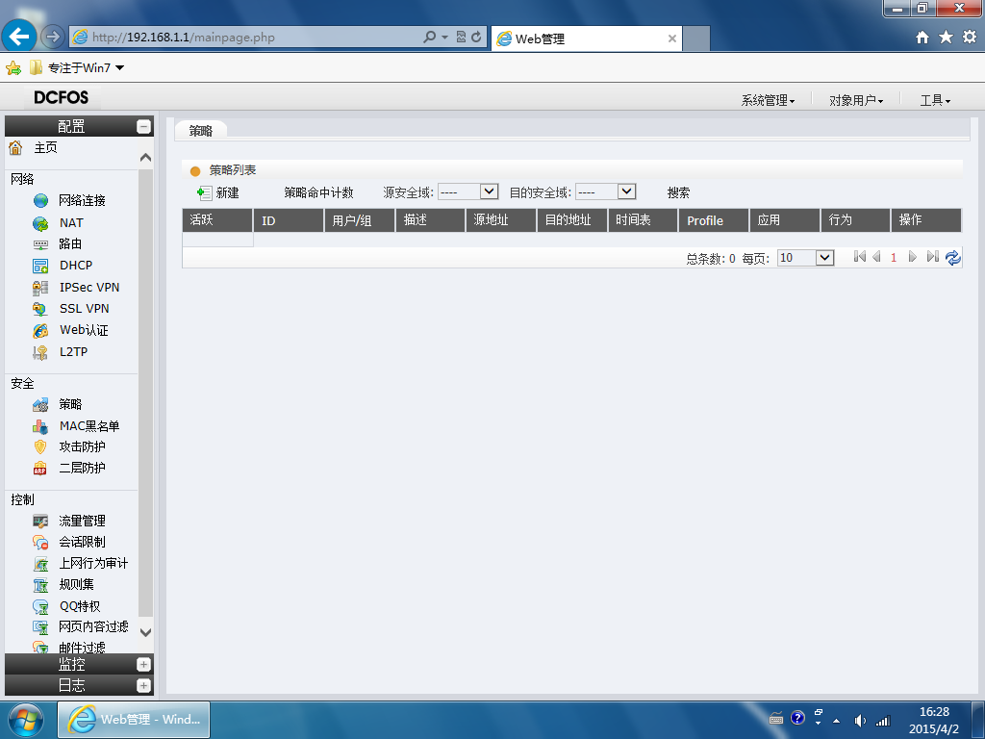Viewport: 985px width, 739px height.
Task: Click the Web管理 taskbar window button
Action: tap(134, 720)
